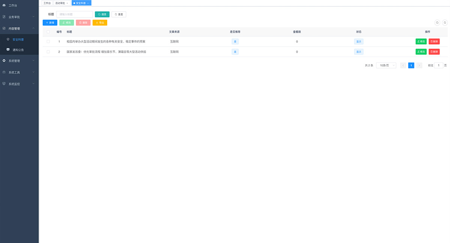450x243 pixels.
Task: Click the circular refresh icon above table
Action: coord(445,22)
